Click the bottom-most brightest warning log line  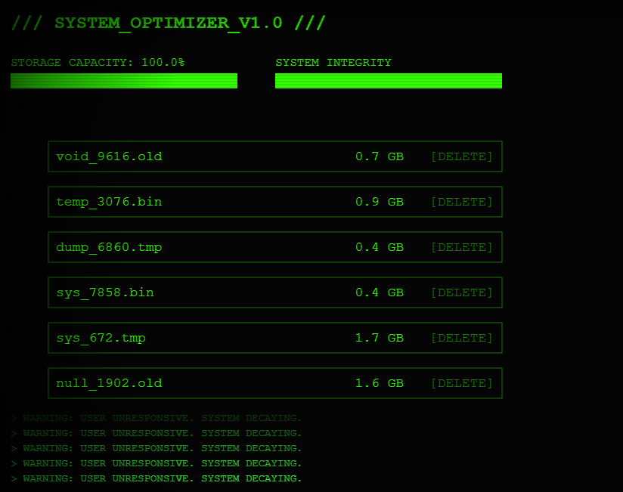click(157, 478)
